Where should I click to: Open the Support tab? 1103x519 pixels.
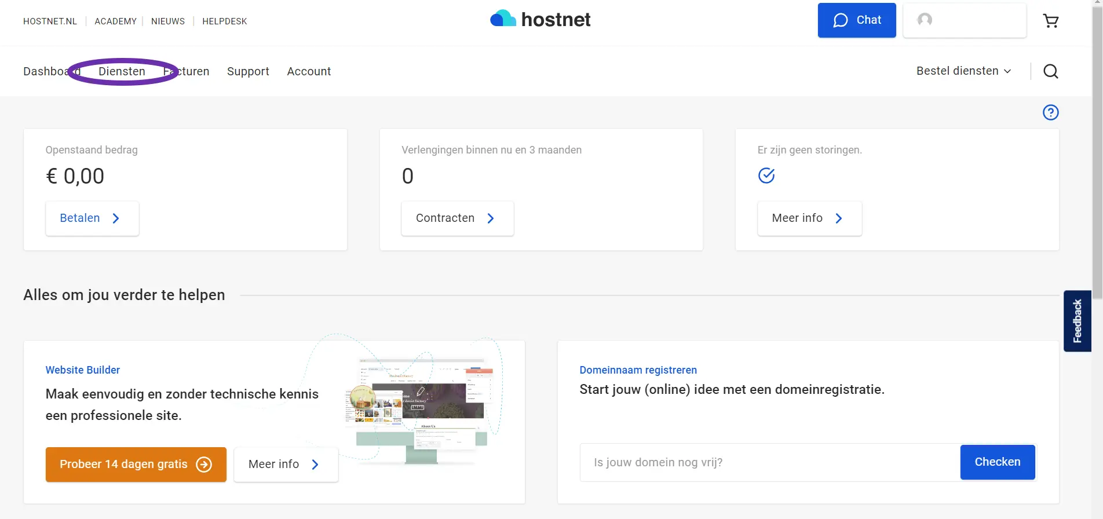pyautogui.click(x=248, y=71)
